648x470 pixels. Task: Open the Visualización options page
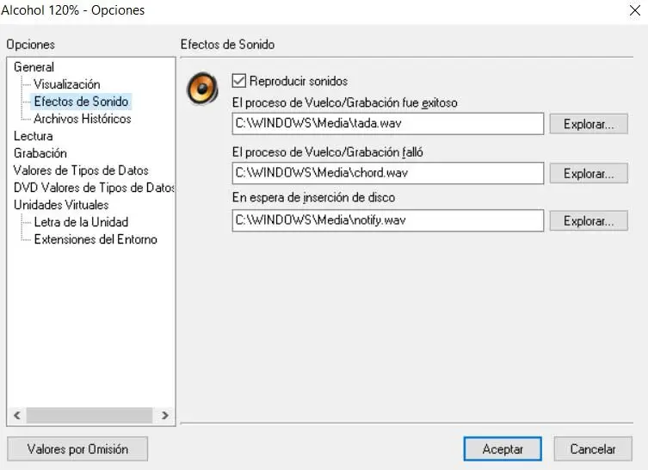click(x=66, y=84)
